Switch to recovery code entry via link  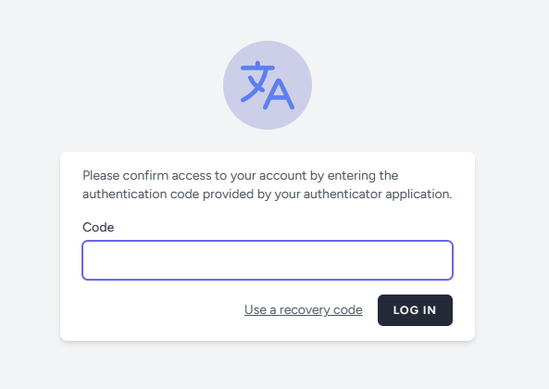(x=304, y=310)
